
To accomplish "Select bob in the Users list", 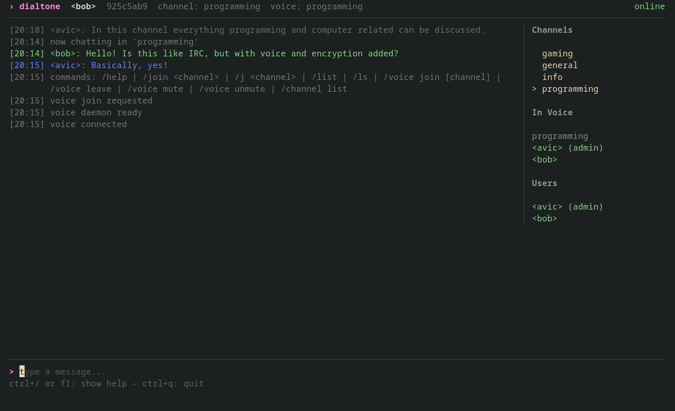I will tap(544, 219).
